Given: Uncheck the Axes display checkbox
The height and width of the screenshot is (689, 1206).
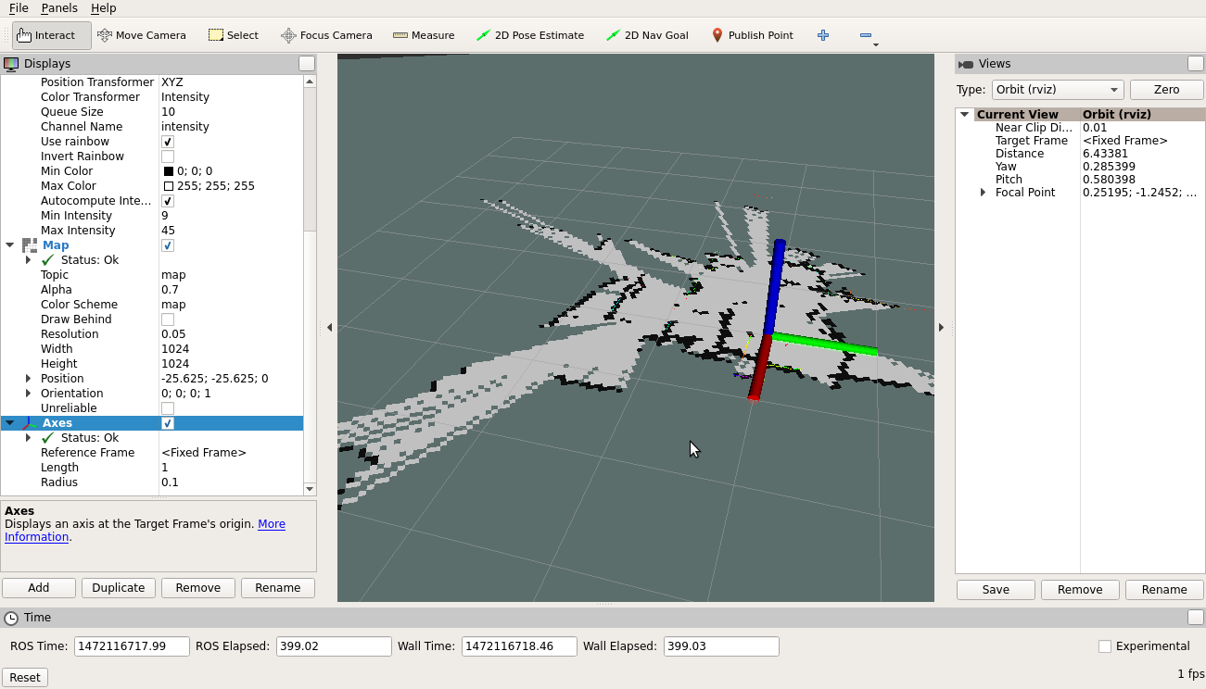Looking at the screenshot, I should pos(168,423).
